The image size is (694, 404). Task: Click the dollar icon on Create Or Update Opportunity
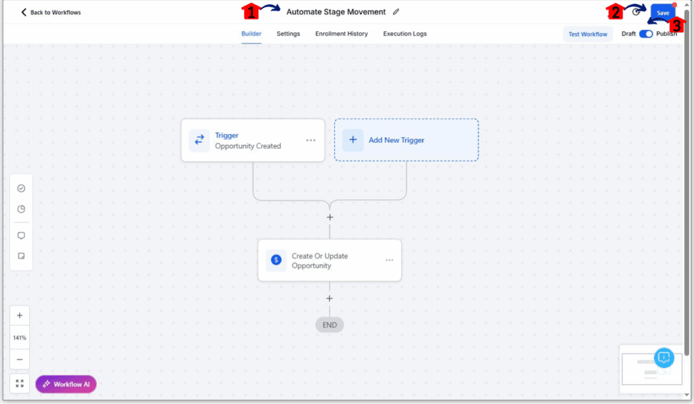click(x=276, y=260)
